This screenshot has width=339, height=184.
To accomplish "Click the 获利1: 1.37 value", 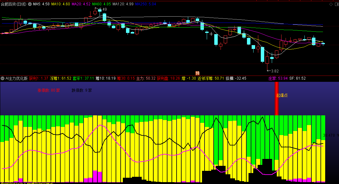I will pos(39,78).
